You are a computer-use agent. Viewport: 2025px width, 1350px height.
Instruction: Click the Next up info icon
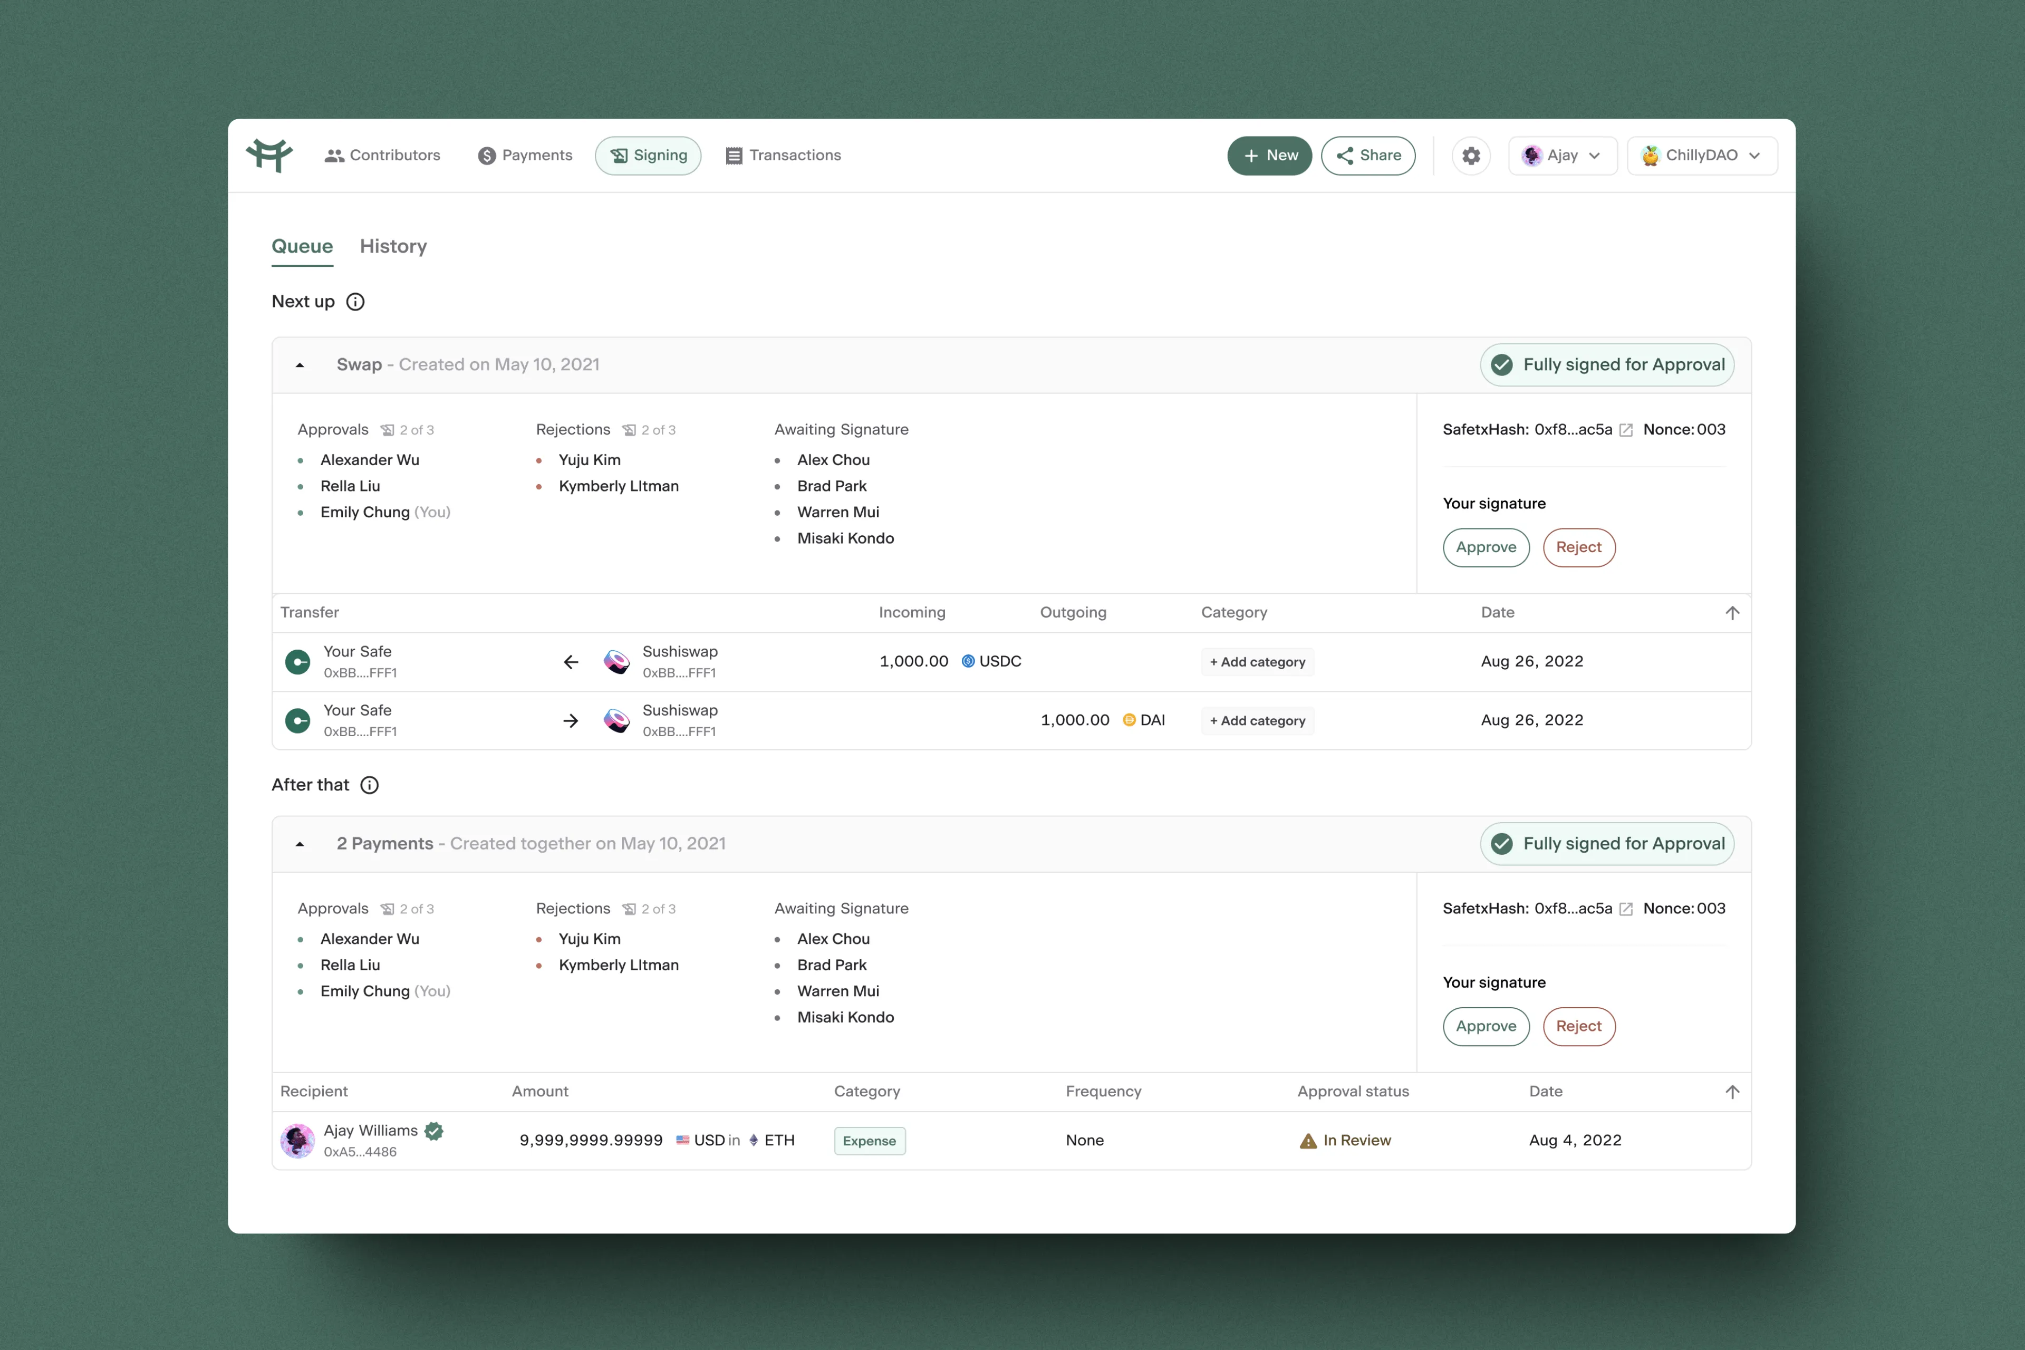(x=355, y=301)
